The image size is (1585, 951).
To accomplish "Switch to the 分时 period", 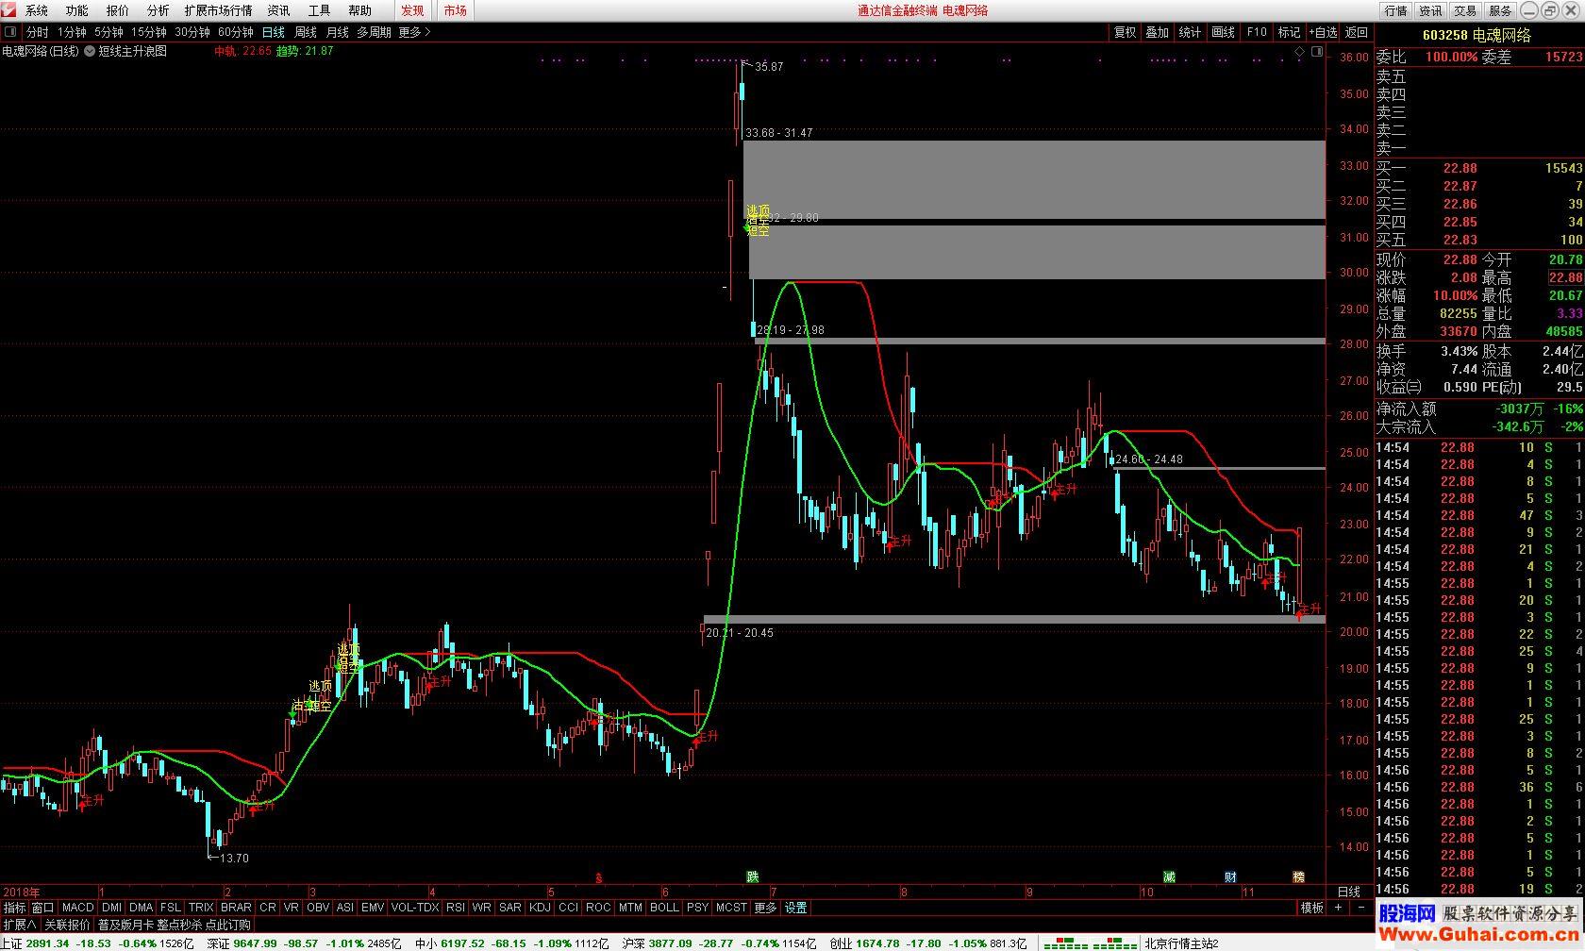I will [x=37, y=32].
